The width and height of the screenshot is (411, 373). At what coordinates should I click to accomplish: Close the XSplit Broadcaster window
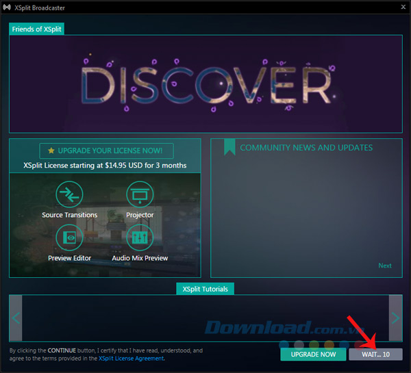click(x=403, y=7)
